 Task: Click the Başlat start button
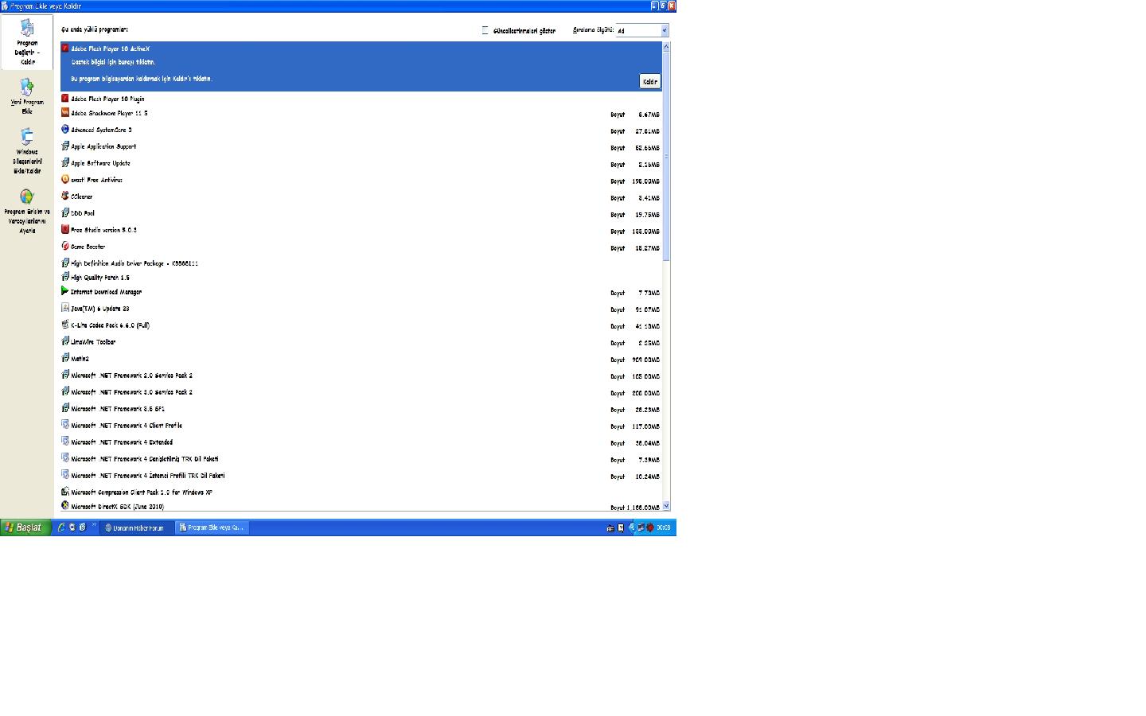(25, 527)
